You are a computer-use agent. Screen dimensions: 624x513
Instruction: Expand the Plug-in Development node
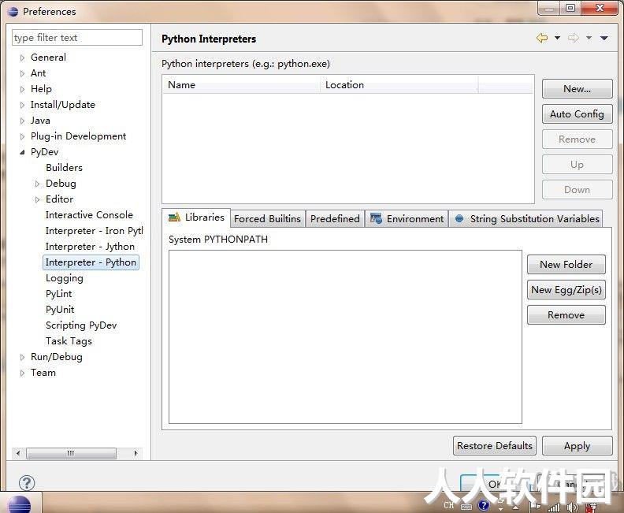click(22, 136)
